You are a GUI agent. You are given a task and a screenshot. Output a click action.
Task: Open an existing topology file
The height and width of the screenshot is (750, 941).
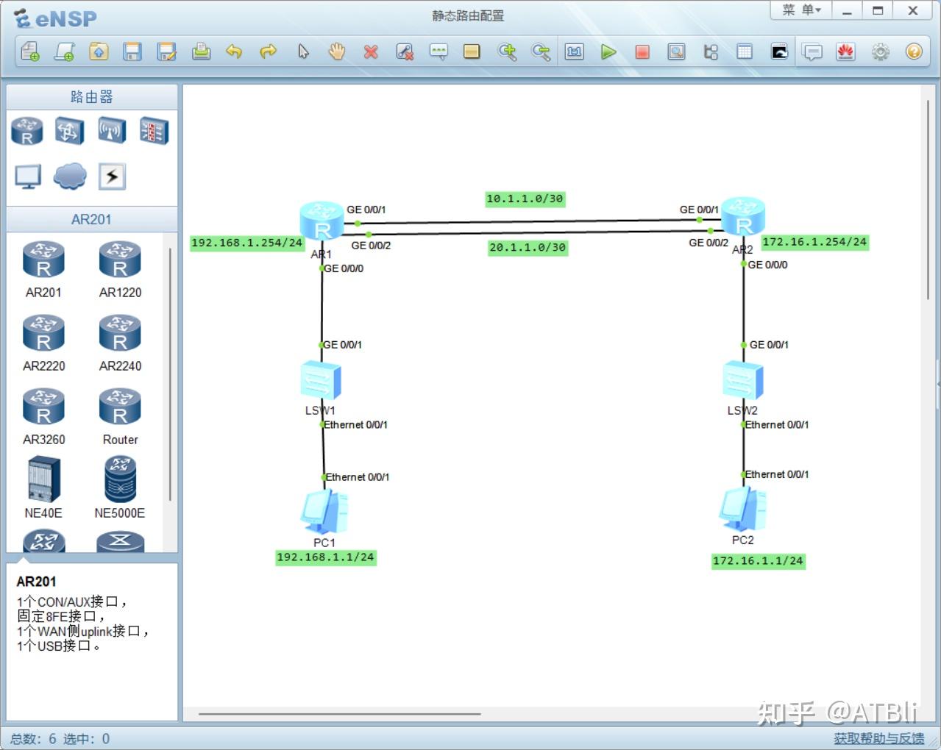coord(99,51)
